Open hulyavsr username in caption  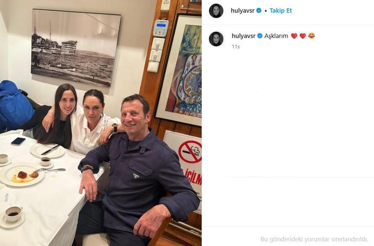[243, 36]
